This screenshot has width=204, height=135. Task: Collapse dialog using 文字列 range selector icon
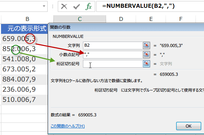point(146,45)
